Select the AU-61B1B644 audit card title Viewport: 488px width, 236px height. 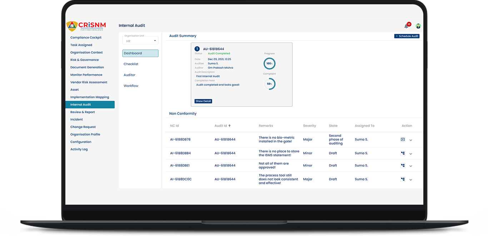point(214,49)
